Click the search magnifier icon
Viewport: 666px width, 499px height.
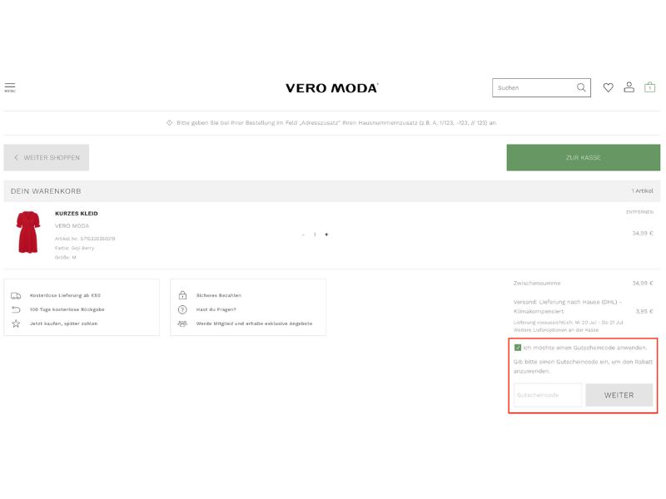click(x=581, y=87)
